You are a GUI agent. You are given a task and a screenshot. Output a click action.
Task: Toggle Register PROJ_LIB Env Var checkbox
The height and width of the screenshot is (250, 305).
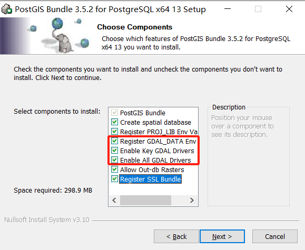[x=114, y=132]
